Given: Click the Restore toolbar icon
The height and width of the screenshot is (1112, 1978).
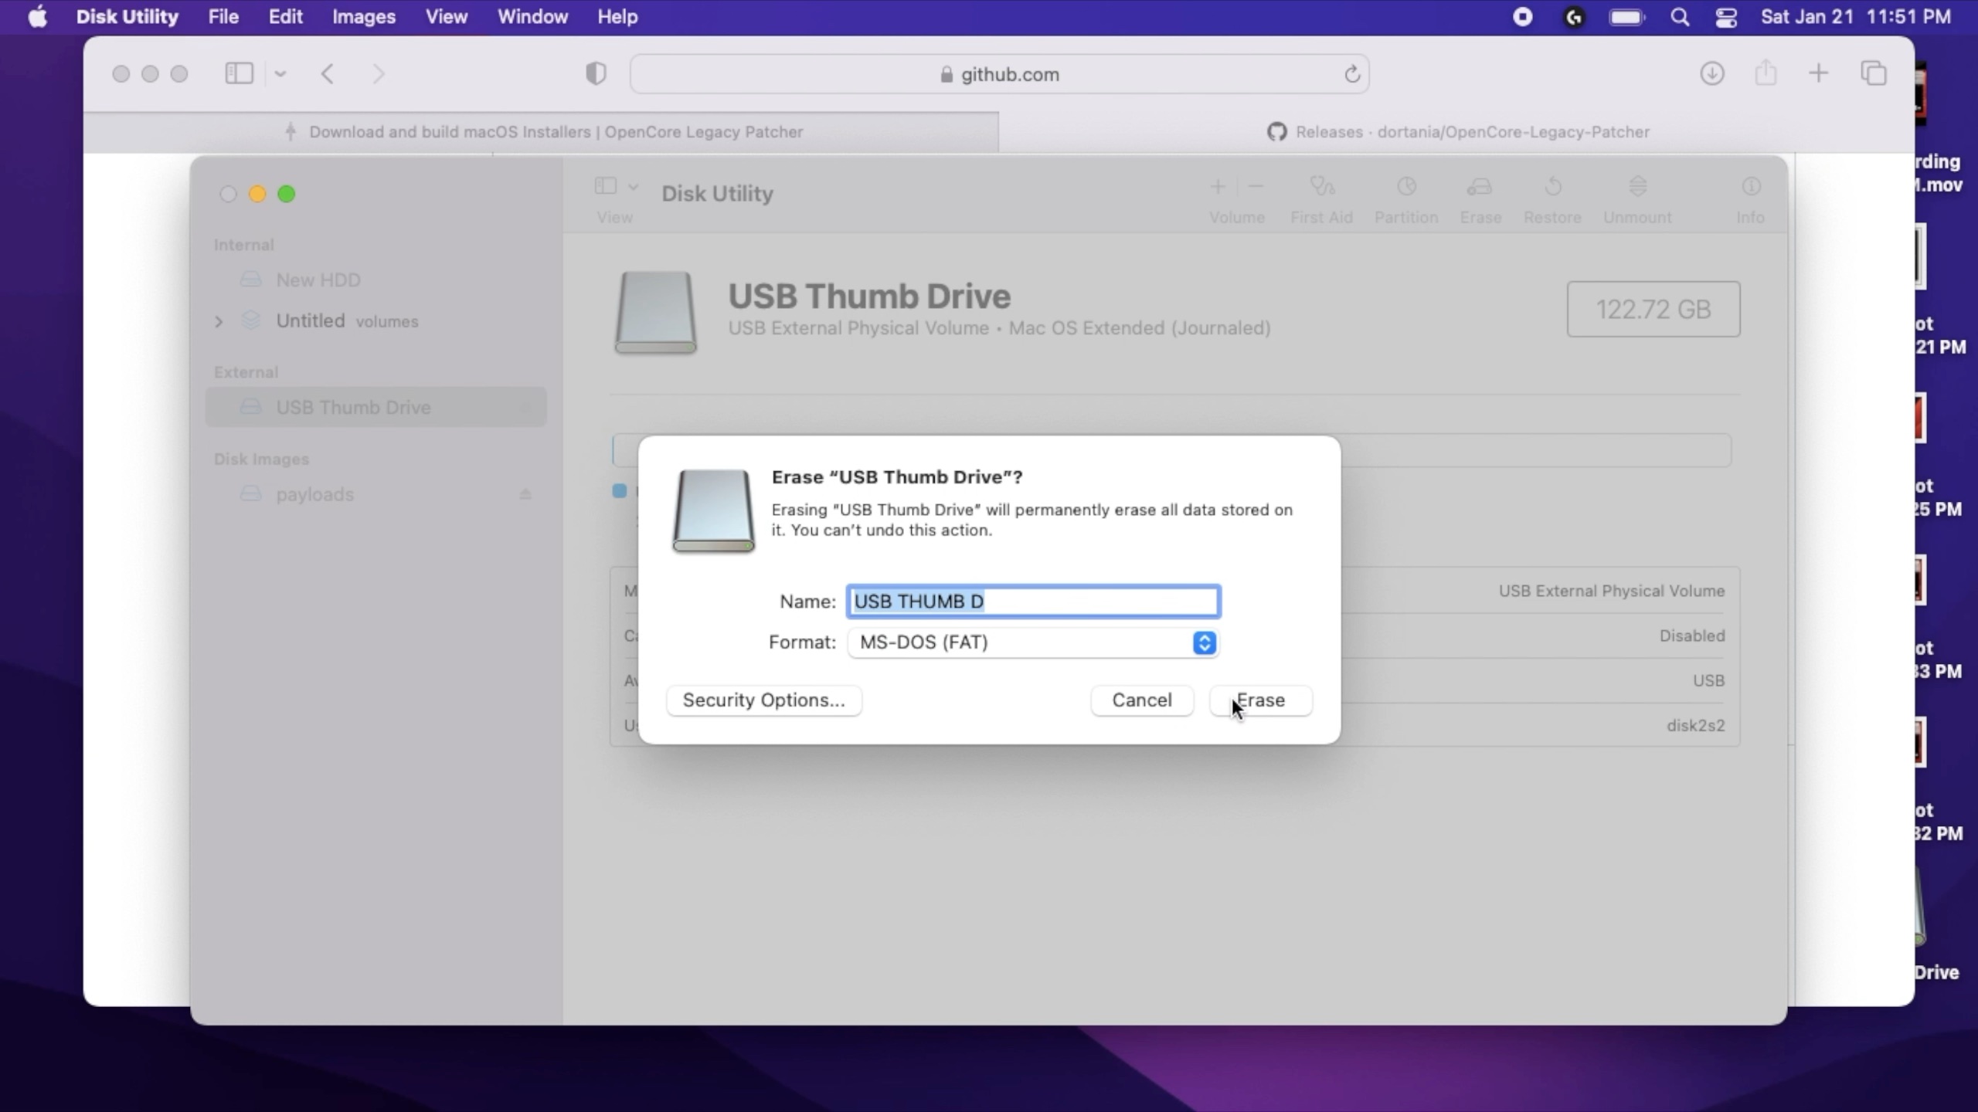Looking at the screenshot, I should [x=1552, y=186].
